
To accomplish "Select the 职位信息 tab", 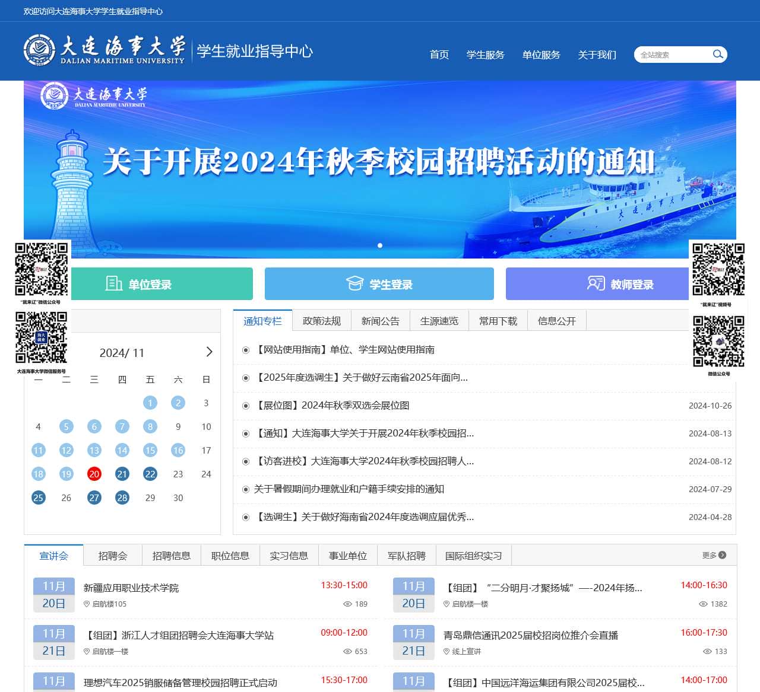I will pyautogui.click(x=230, y=556).
